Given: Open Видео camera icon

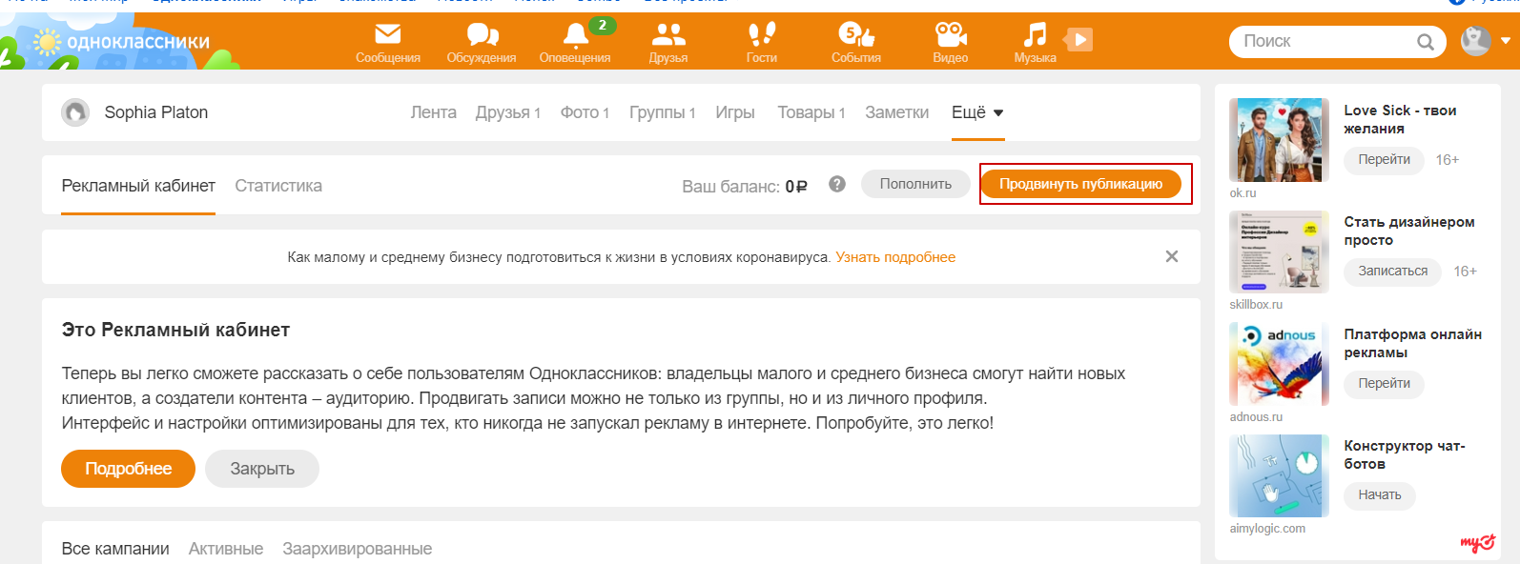Looking at the screenshot, I should [x=950, y=35].
